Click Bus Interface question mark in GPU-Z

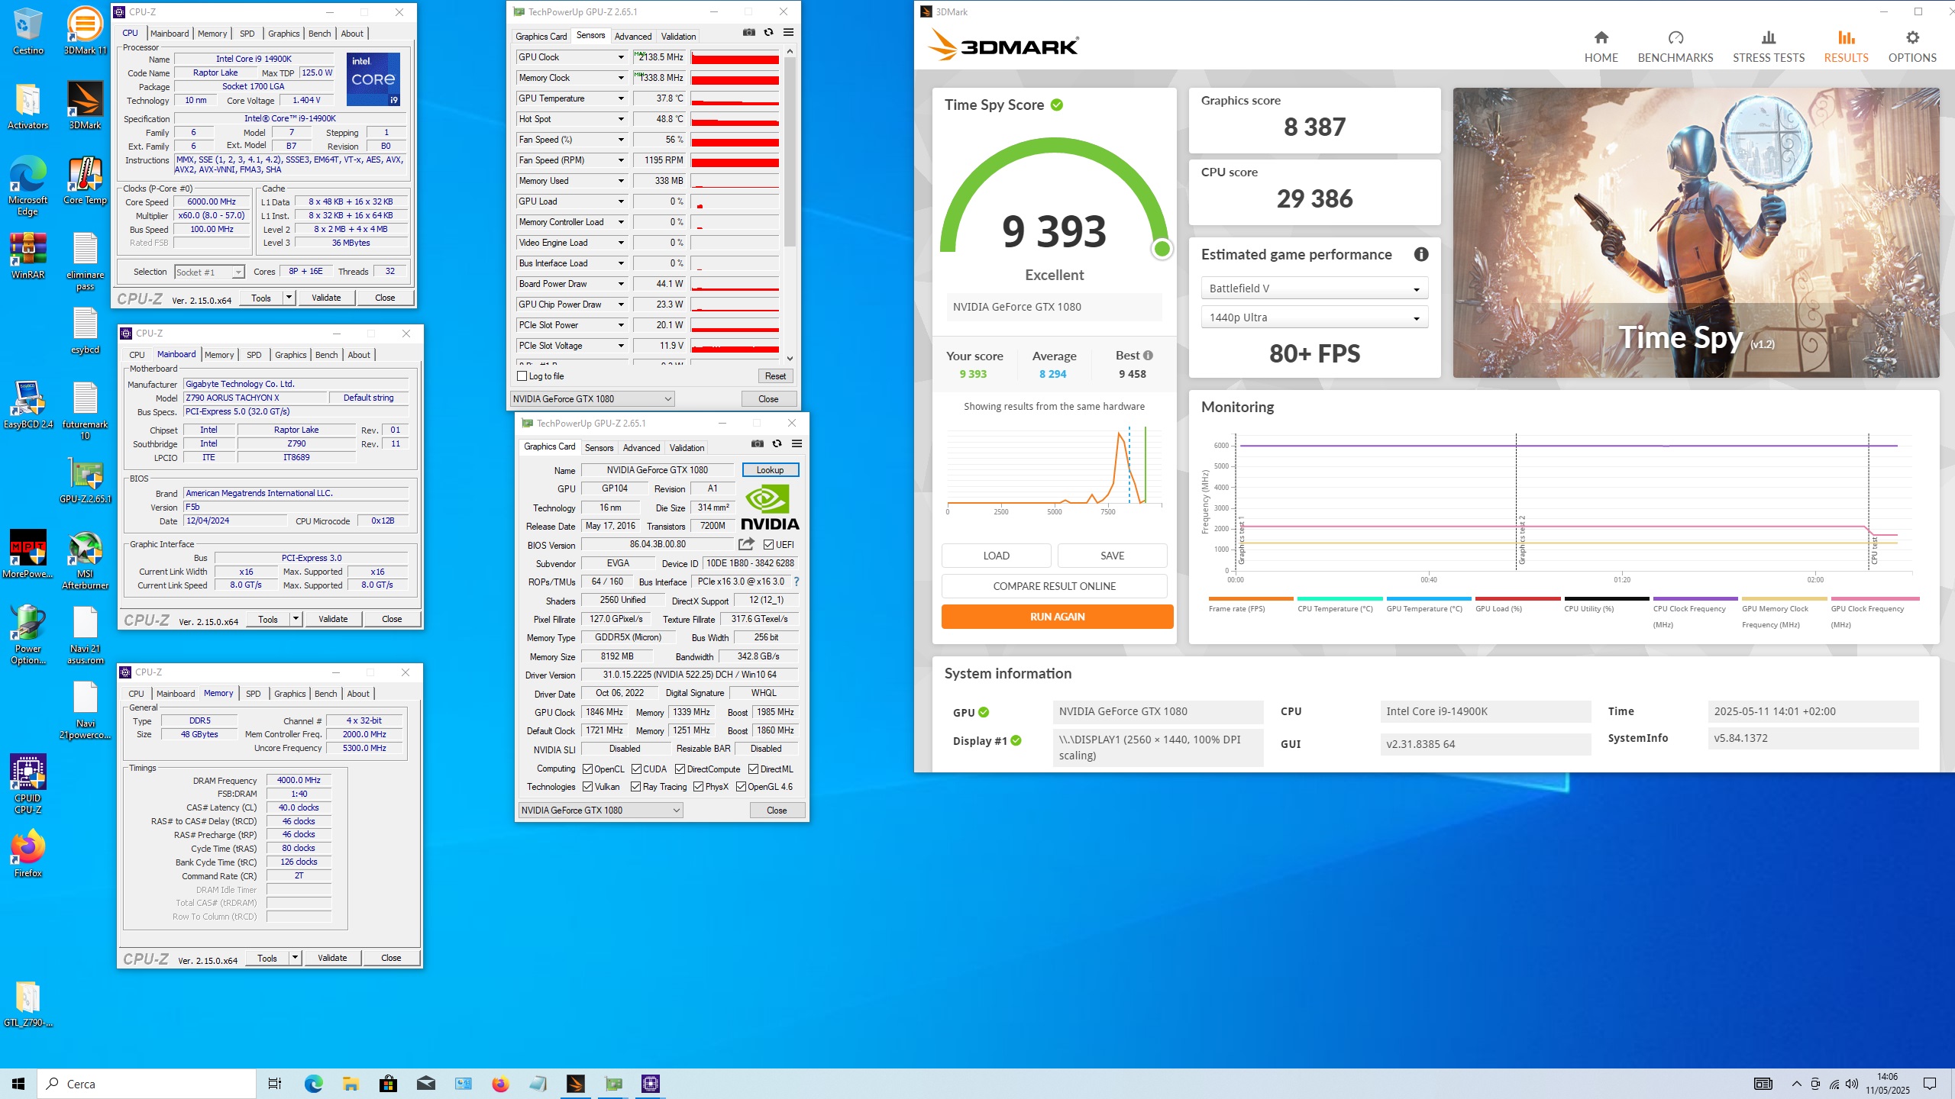tap(796, 582)
